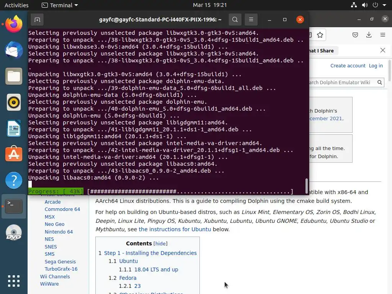Open the NES sidebar link
The image size is (392, 294).
tap(49, 239)
